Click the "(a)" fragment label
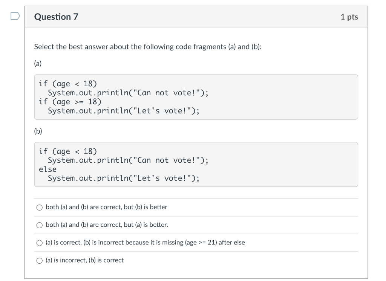The width and height of the screenshot is (386, 281). coord(38,64)
